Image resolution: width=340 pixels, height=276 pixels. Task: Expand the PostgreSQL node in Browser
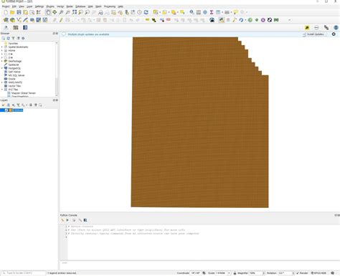(x=2, y=68)
